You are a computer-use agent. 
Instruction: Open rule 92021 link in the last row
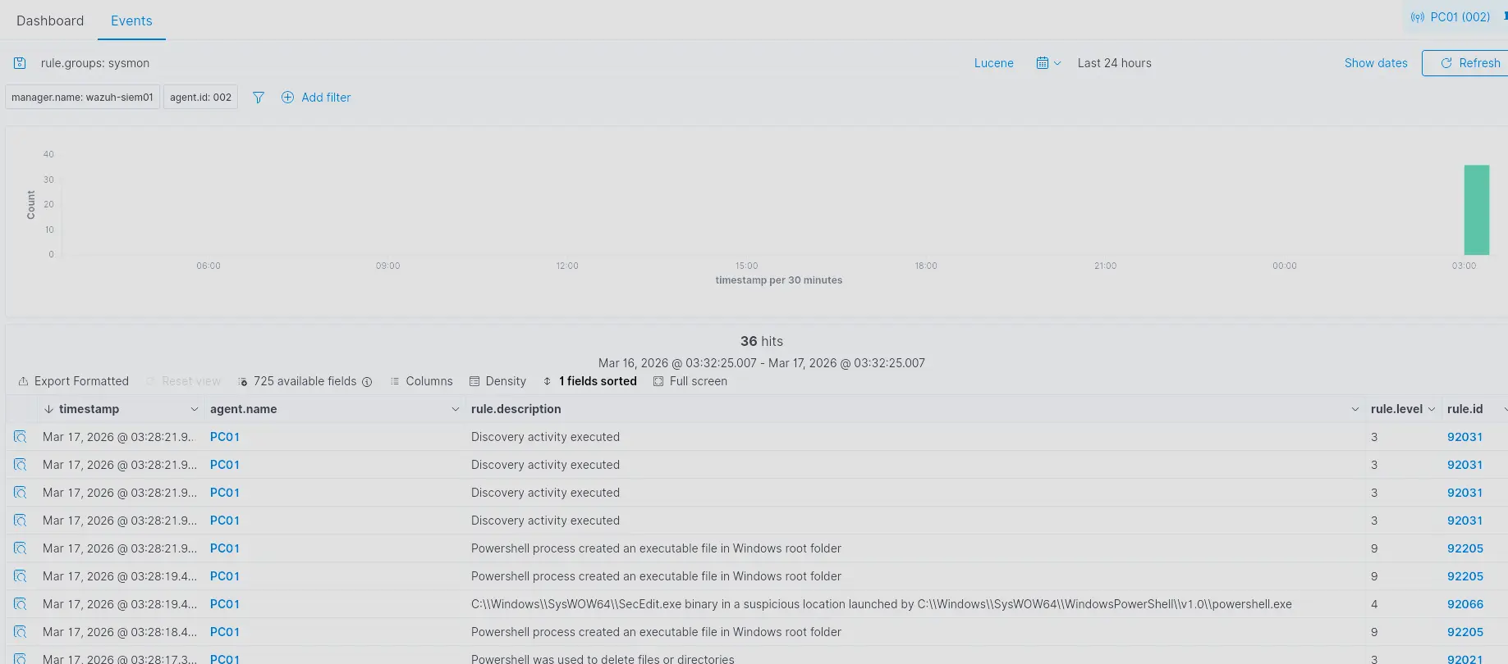click(x=1465, y=658)
